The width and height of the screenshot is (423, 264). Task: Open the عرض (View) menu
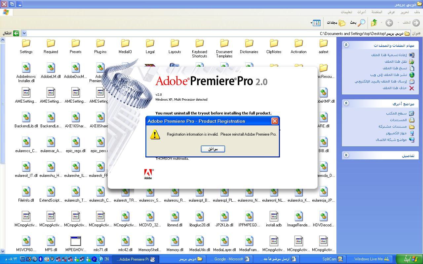pos(391,12)
